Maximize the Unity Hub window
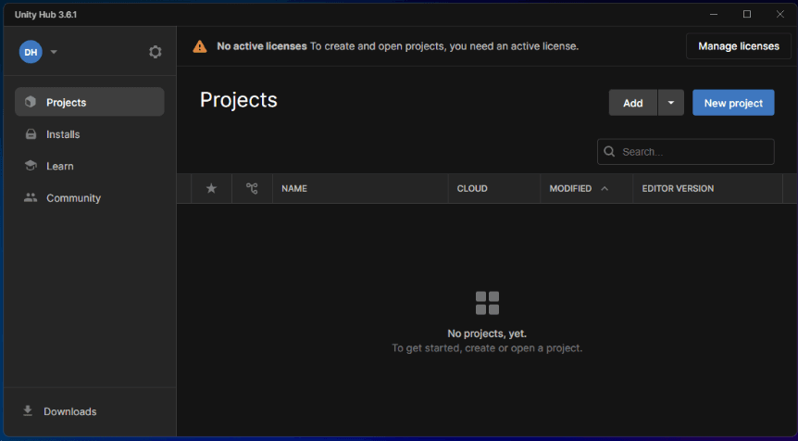 [747, 14]
